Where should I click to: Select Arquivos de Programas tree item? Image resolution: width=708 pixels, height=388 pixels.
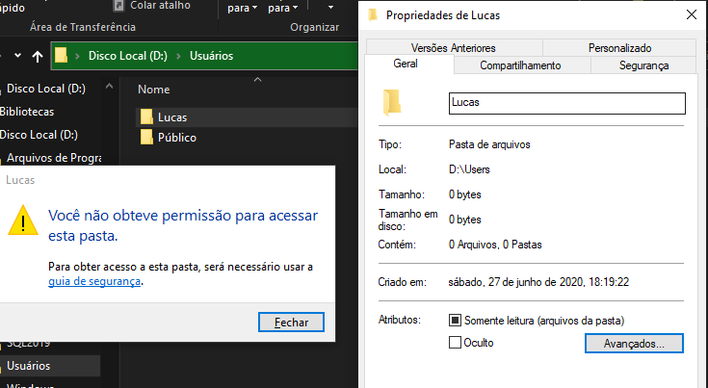(x=54, y=158)
